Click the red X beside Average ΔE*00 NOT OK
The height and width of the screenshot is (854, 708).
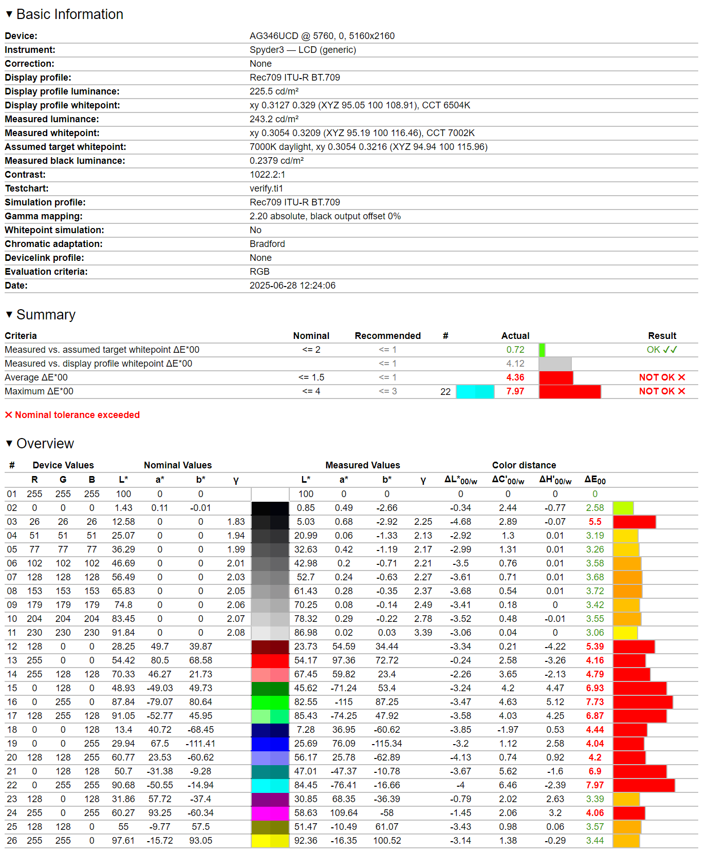pos(682,377)
